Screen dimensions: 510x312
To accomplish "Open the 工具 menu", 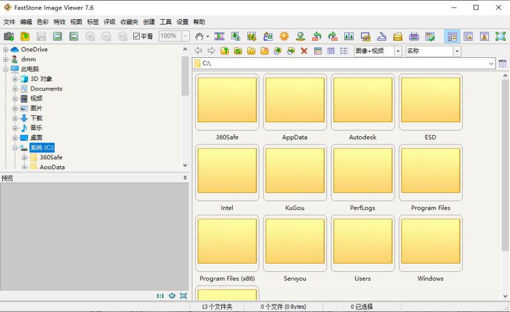I will point(166,22).
